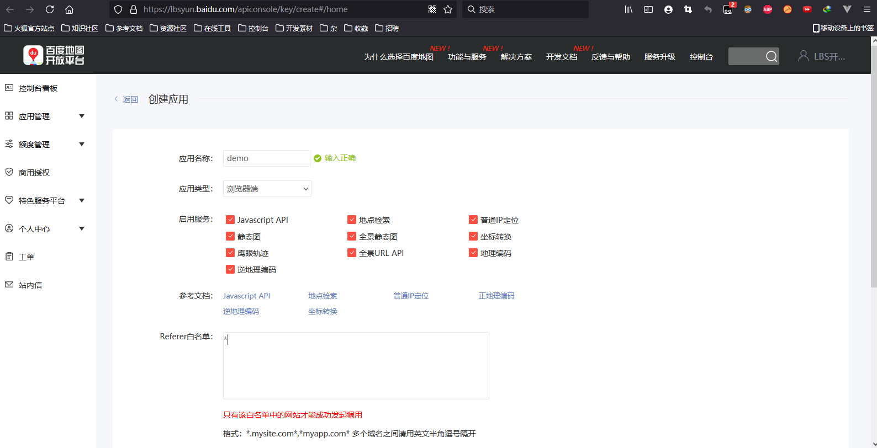Open the AdBlock Plus extension icon
The image size is (877, 448).
[768, 9]
